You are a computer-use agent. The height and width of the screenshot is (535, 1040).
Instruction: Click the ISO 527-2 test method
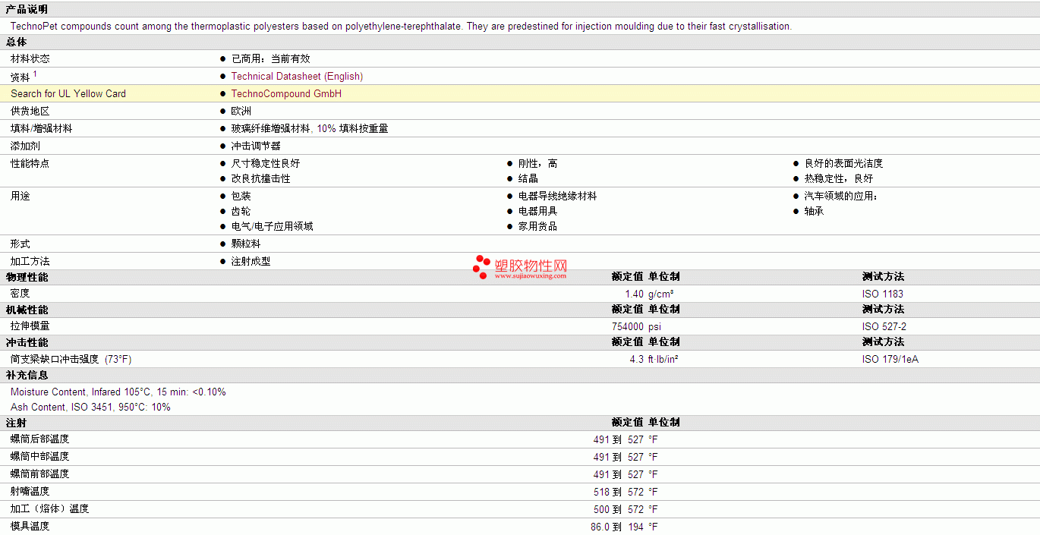(x=884, y=326)
